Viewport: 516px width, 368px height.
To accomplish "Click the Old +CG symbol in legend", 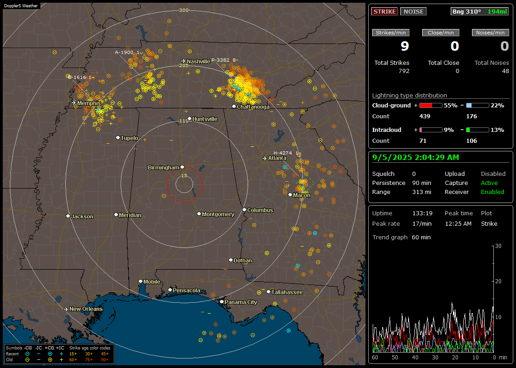I will (x=50, y=360).
